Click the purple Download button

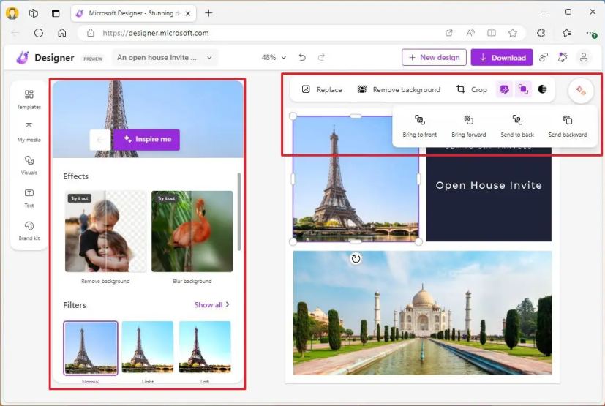502,58
